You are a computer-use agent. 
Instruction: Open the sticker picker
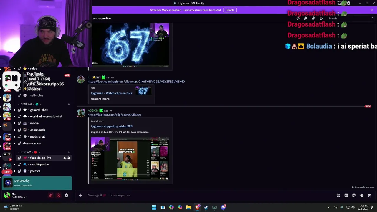pyautogui.click(x=354, y=195)
